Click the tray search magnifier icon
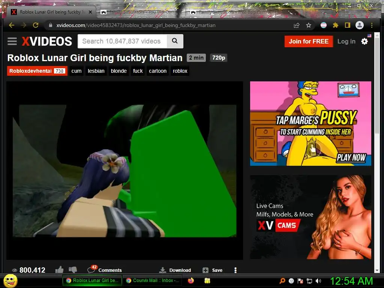 (282, 281)
